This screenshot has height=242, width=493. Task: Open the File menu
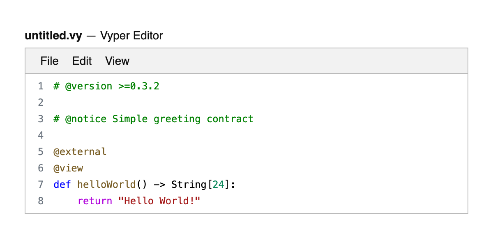tap(49, 61)
